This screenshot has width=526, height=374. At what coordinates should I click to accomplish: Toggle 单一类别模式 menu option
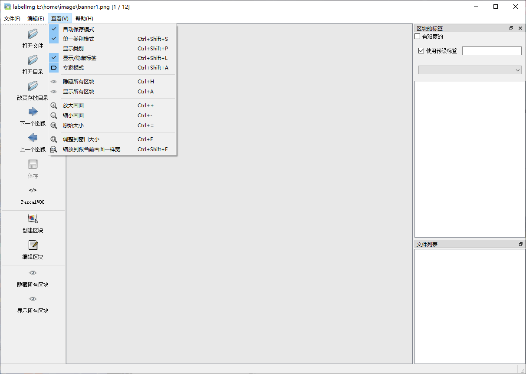pos(79,39)
